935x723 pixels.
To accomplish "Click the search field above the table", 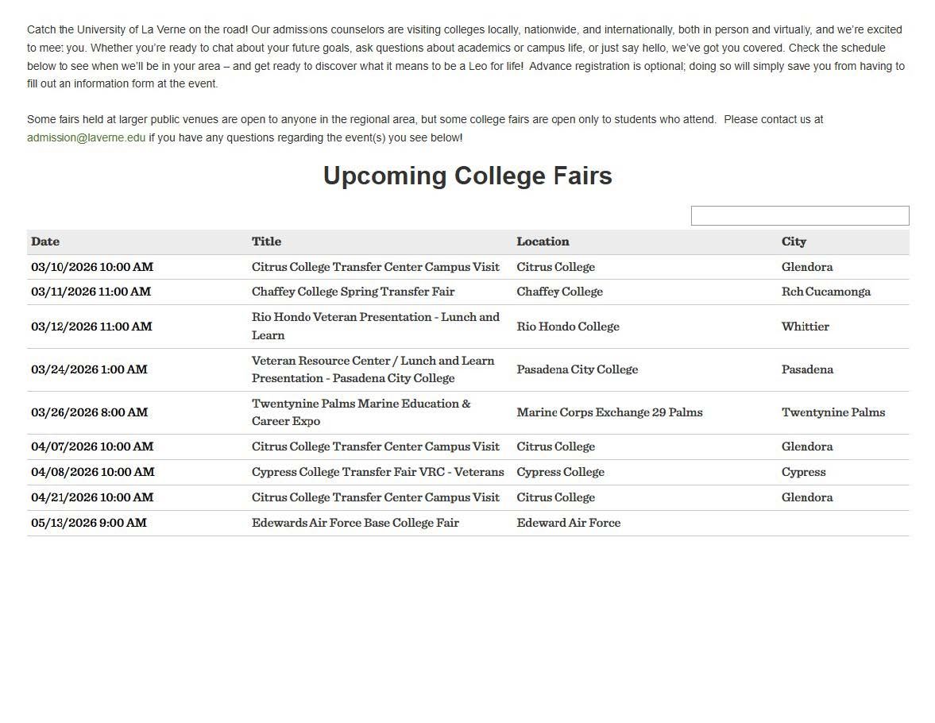I will click(799, 215).
